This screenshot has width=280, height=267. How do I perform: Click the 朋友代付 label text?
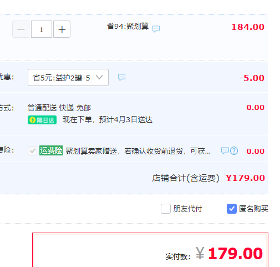[187, 209]
